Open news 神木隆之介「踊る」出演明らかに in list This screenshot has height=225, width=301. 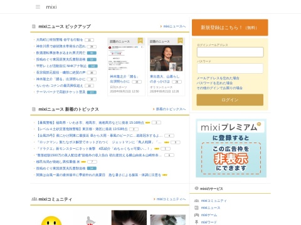coord(61,79)
